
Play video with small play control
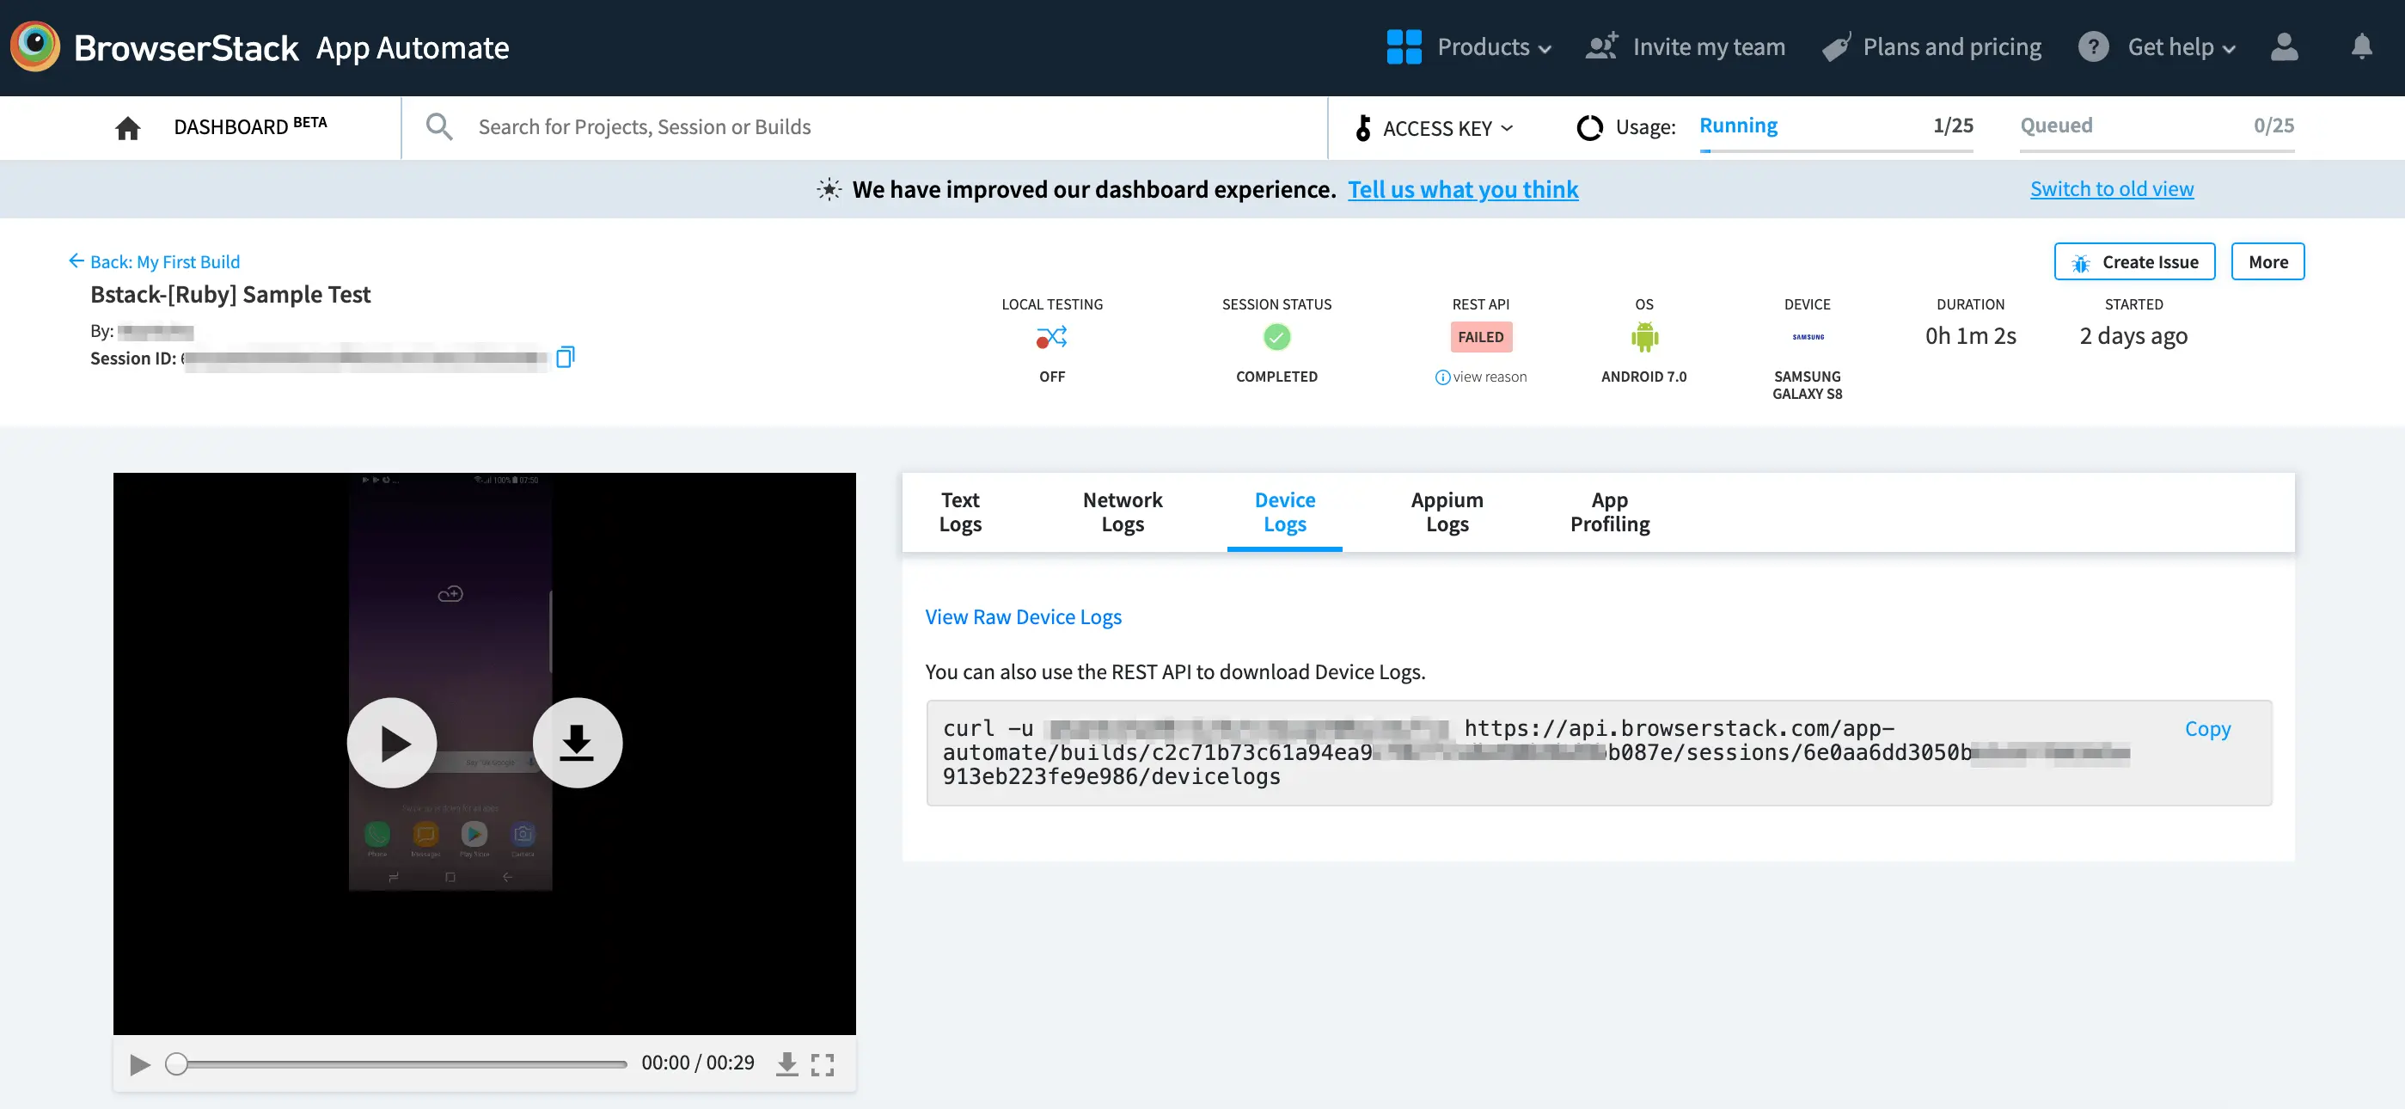tap(140, 1064)
